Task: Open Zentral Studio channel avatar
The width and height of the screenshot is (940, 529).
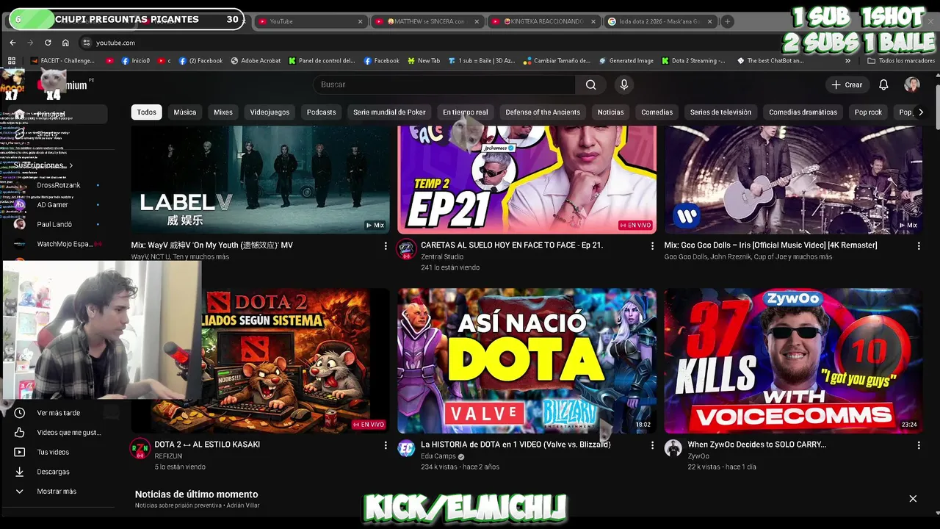Action: (x=406, y=249)
